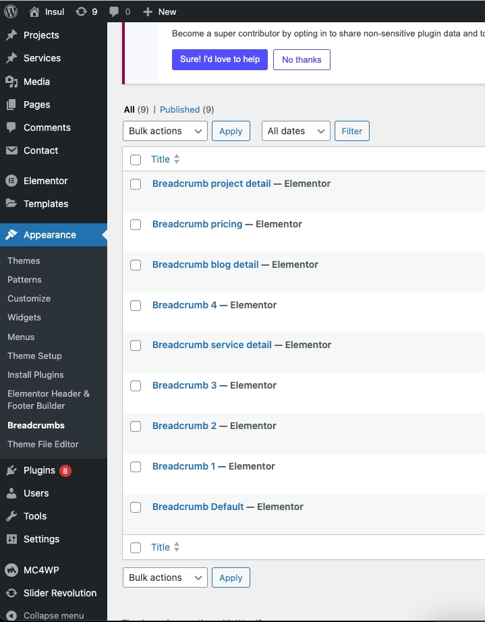Expand the All dates filter dropdown
485x622 pixels.
pyautogui.click(x=295, y=131)
